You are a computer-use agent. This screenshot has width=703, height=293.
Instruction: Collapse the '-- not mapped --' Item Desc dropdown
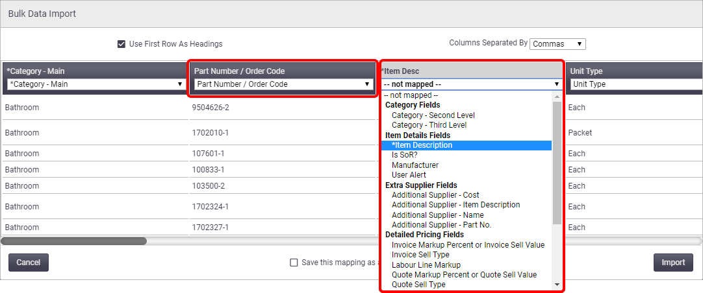pyautogui.click(x=471, y=84)
